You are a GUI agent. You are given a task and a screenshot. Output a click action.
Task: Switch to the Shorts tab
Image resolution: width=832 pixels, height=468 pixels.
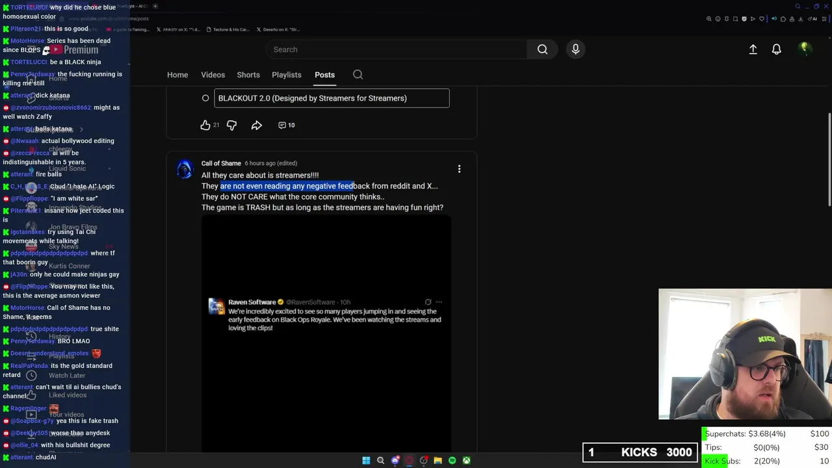click(x=248, y=75)
